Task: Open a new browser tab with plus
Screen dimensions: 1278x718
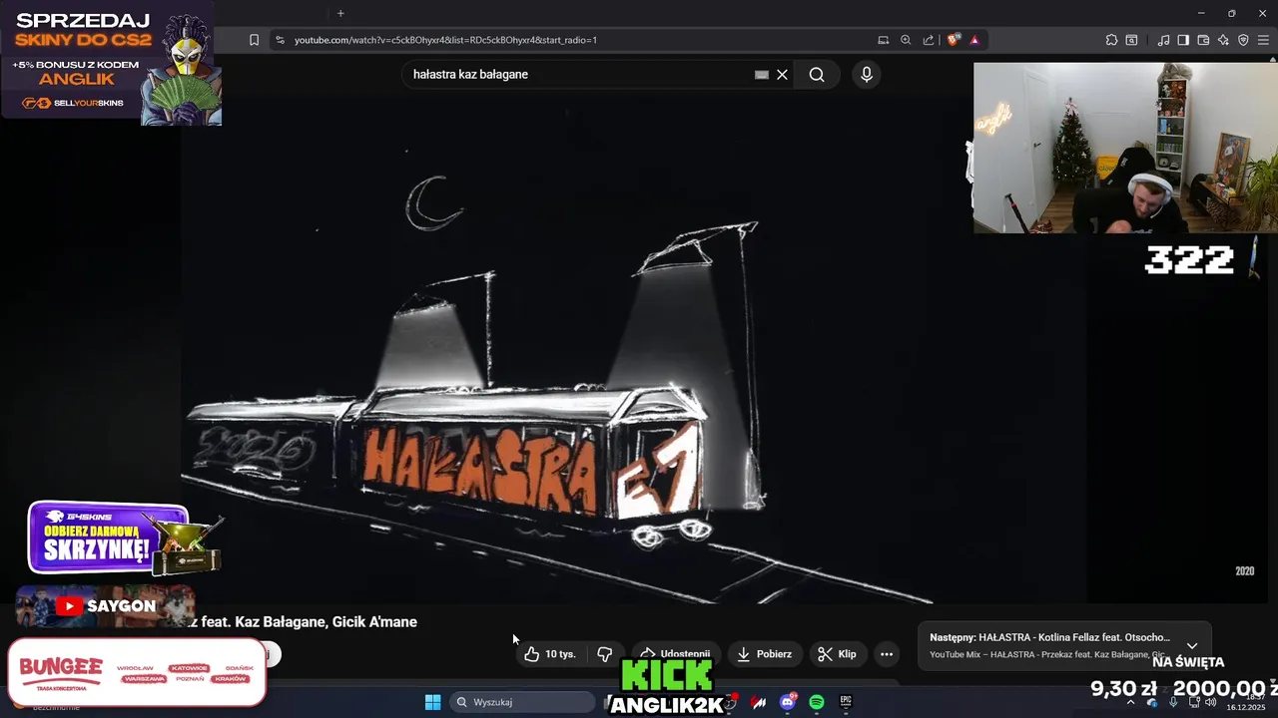Action: (340, 13)
